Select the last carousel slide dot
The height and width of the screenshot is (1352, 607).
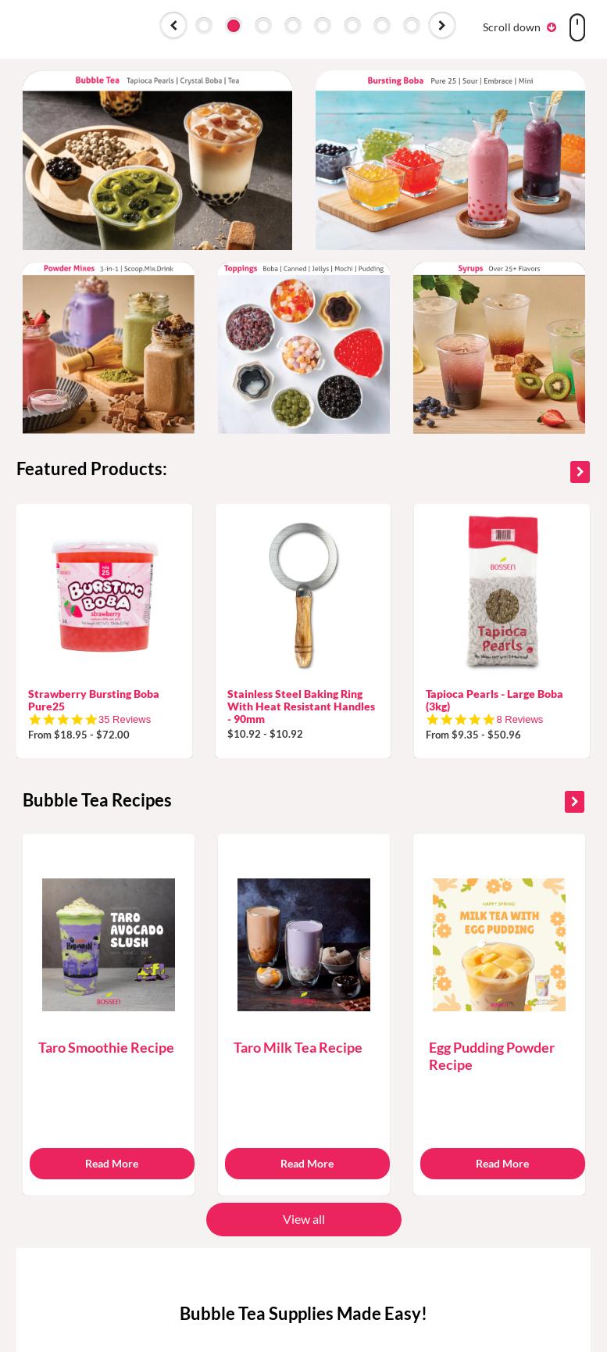point(412,26)
